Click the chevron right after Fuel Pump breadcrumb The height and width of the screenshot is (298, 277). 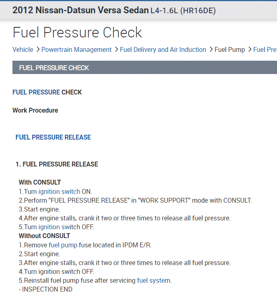[249, 49]
